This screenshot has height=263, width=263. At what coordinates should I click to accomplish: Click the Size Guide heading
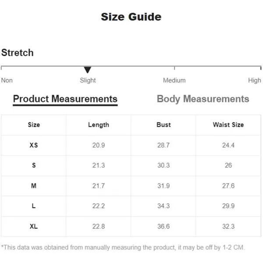[131, 17]
